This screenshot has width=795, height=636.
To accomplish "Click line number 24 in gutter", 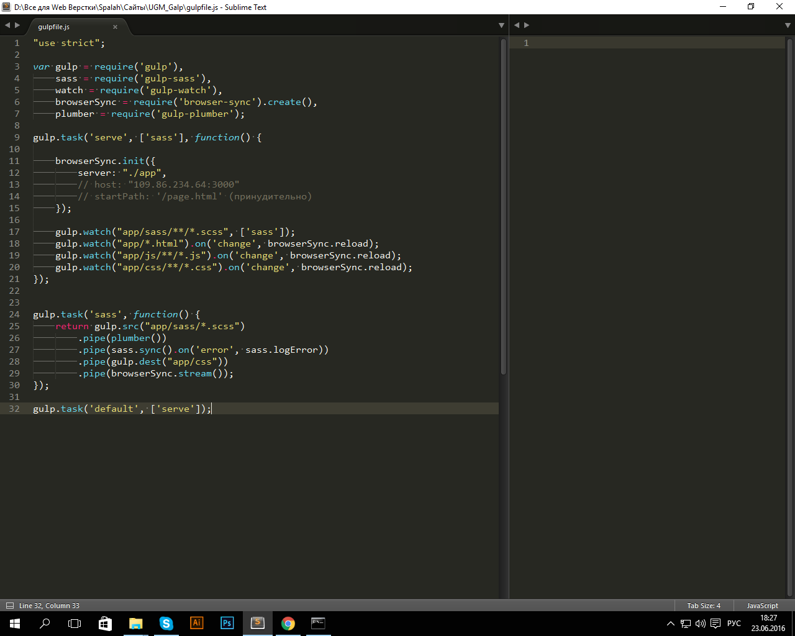I will click(x=14, y=314).
